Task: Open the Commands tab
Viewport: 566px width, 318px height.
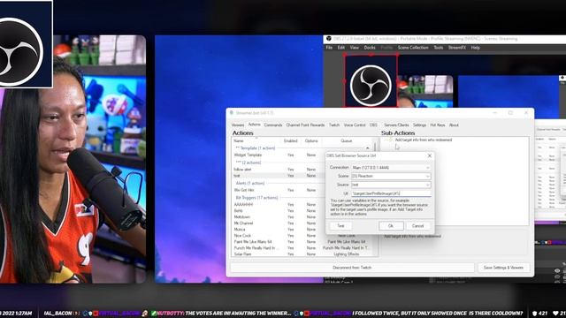Action: [273, 125]
